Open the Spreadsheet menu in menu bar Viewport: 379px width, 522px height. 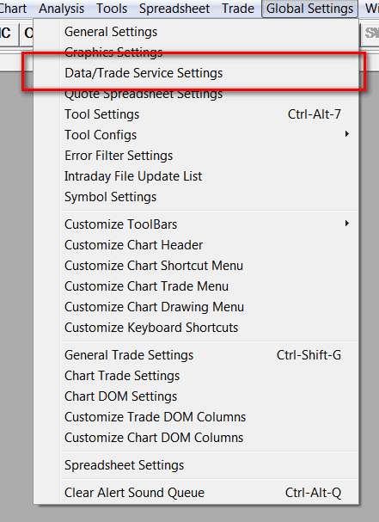click(174, 9)
